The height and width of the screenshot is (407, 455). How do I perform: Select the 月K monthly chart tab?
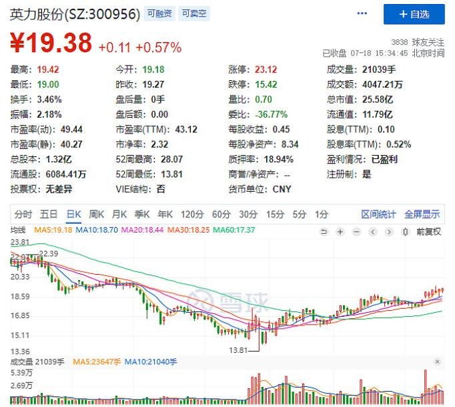click(119, 215)
